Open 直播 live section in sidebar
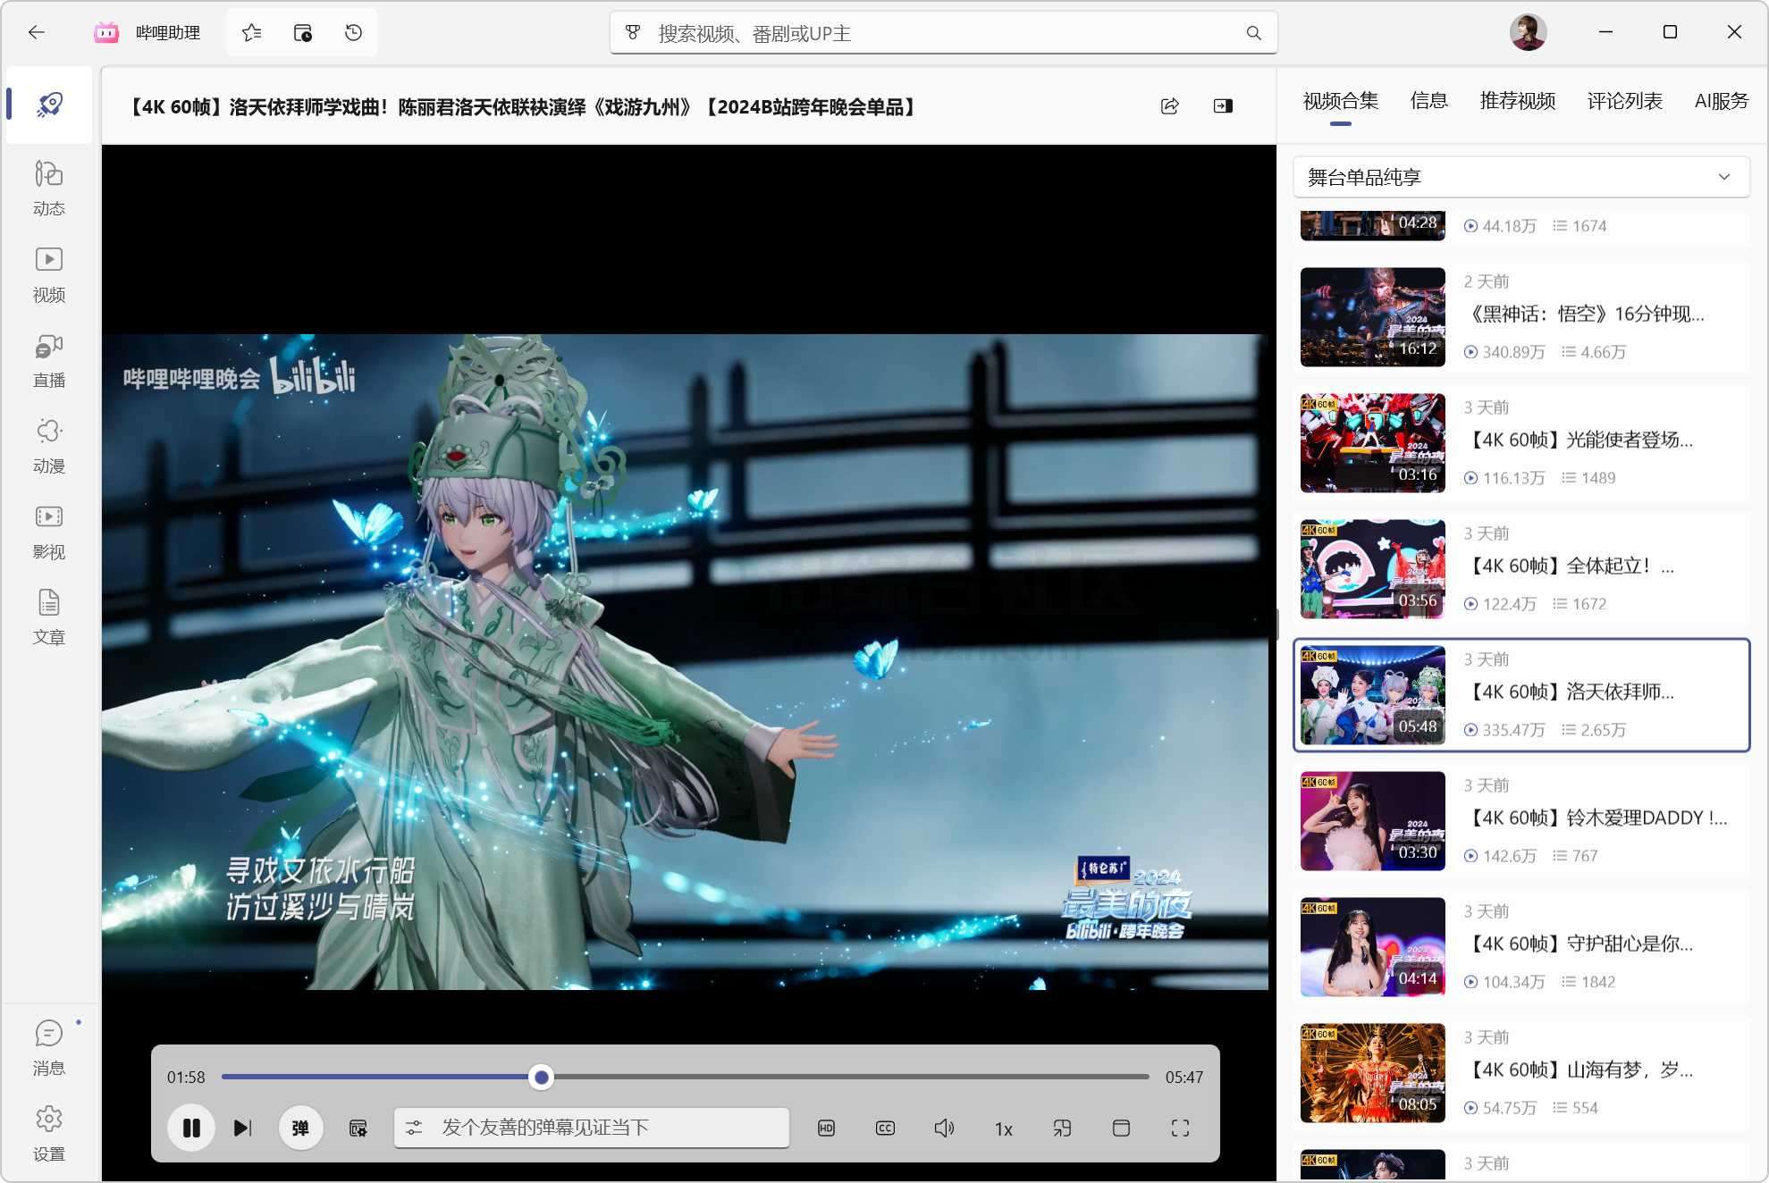1769x1183 pixels. 49,360
